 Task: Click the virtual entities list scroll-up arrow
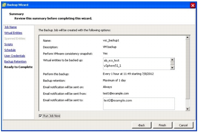(x=172, y=60)
